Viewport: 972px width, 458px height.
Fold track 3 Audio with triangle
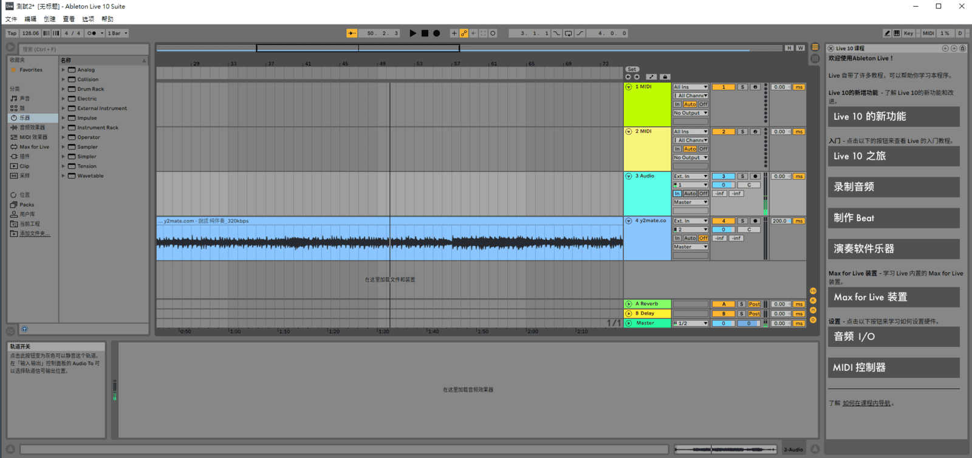629,176
